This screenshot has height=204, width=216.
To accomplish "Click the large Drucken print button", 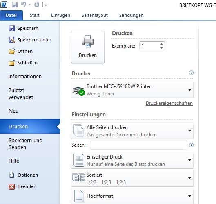I will point(88,47).
